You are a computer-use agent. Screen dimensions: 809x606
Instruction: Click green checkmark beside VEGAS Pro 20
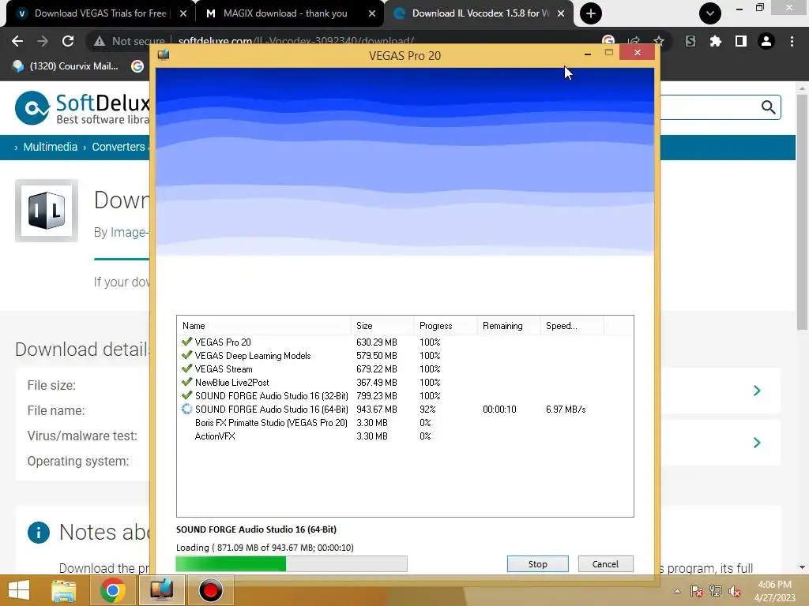point(186,342)
